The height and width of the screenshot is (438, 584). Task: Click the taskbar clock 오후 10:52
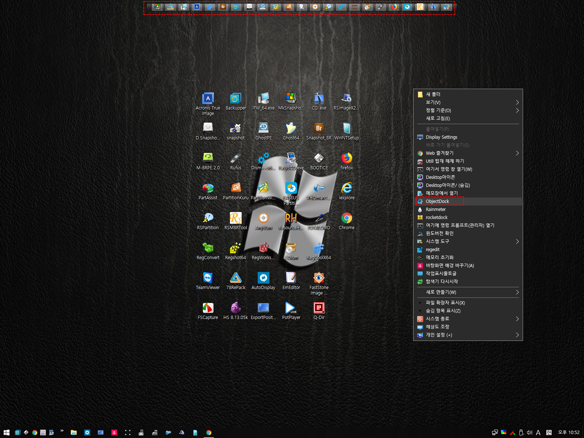coord(569,433)
